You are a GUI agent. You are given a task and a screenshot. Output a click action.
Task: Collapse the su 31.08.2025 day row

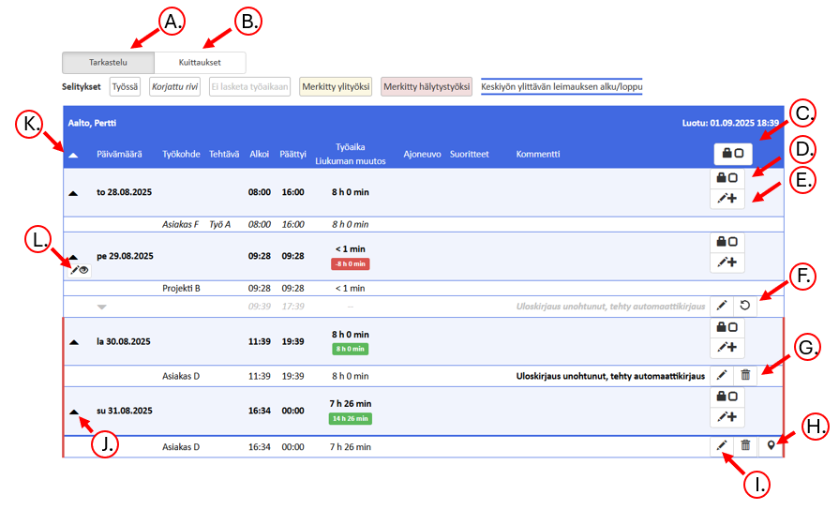(74, 411)
